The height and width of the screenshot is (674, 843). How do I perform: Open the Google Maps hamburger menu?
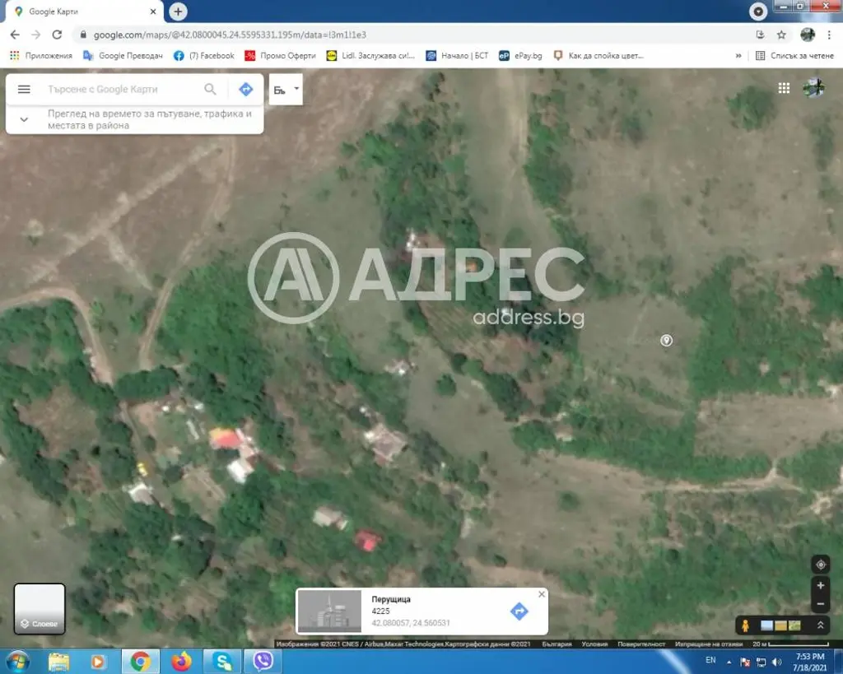[x=24, y=89]
